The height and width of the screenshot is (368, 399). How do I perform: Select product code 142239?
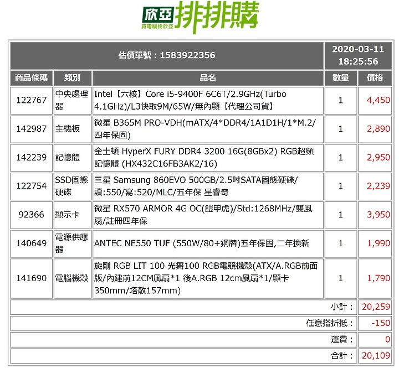click(31, 158)
